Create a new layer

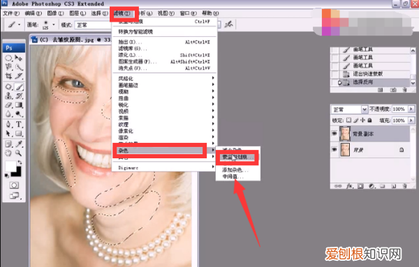pyautogui.click(x=393, y=186)
